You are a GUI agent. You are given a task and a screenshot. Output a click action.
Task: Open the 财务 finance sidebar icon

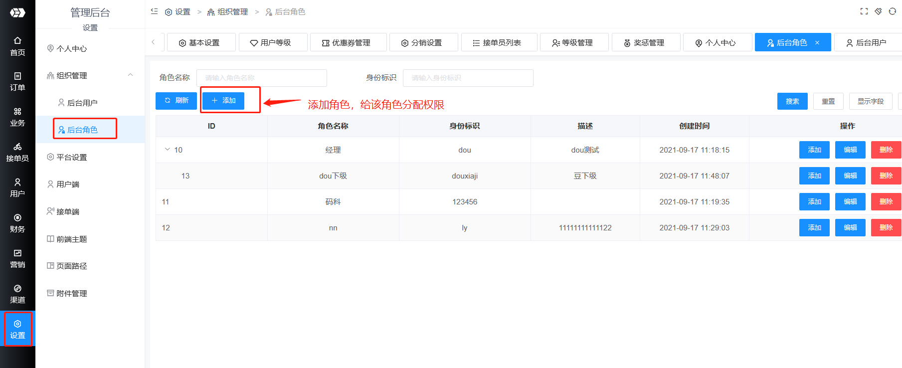[x=17, y=223]
